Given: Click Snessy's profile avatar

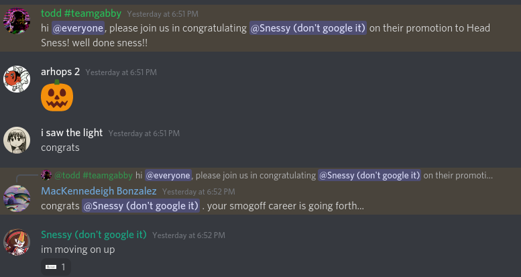Looking at the screenshot, I should point(17,242).
